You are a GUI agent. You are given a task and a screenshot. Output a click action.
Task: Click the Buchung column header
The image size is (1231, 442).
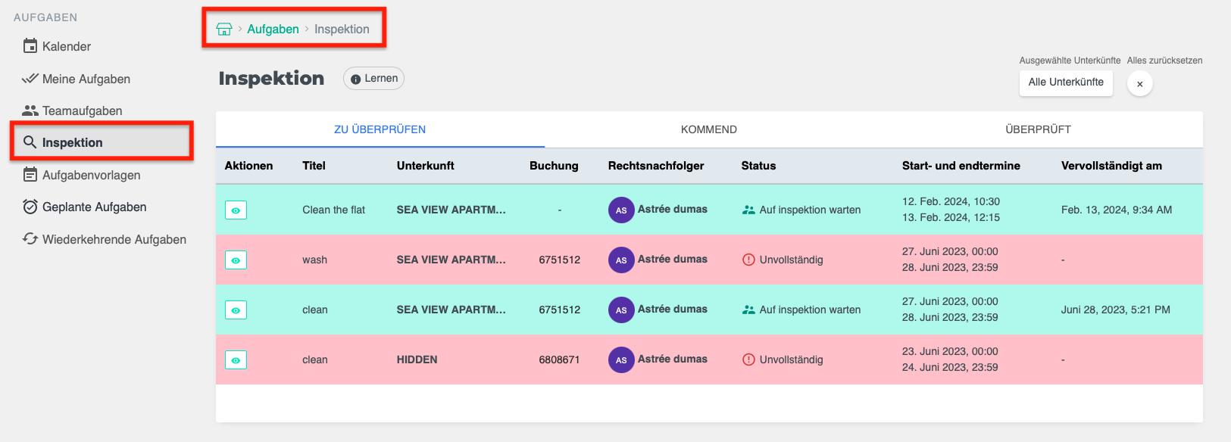point(554,166)
